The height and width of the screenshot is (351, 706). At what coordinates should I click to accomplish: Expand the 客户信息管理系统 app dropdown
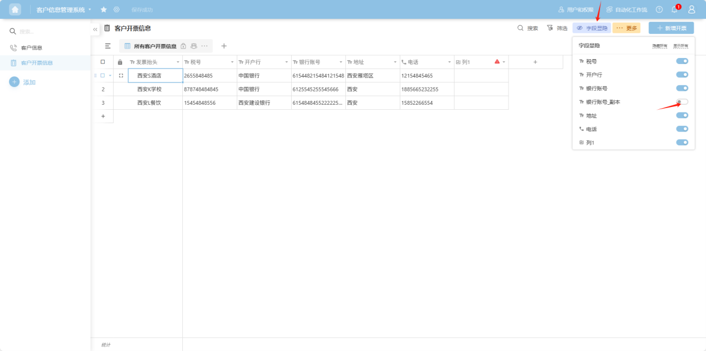[89, 9]
